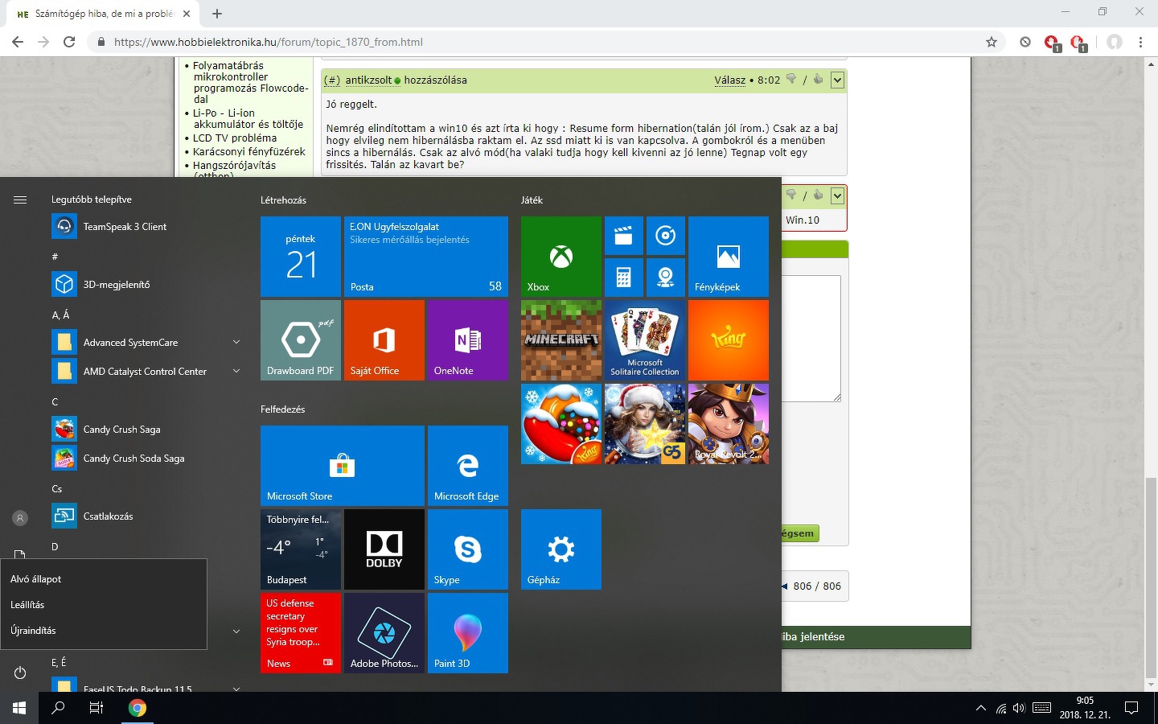The height and width of the screenshot is (724, 1158).
Task: Open the orange King tile
Action: (x=729, y=340)
